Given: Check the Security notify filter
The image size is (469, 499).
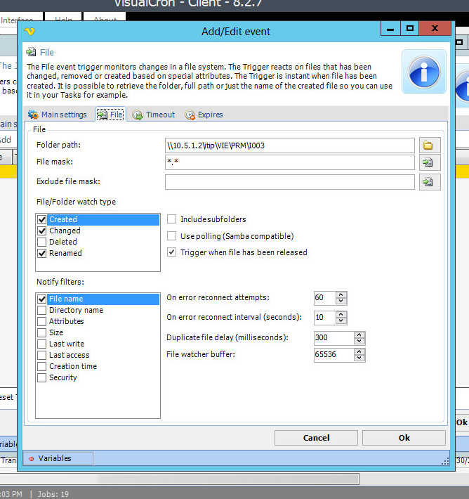Looking at the screenshot, I should (42, 377).
